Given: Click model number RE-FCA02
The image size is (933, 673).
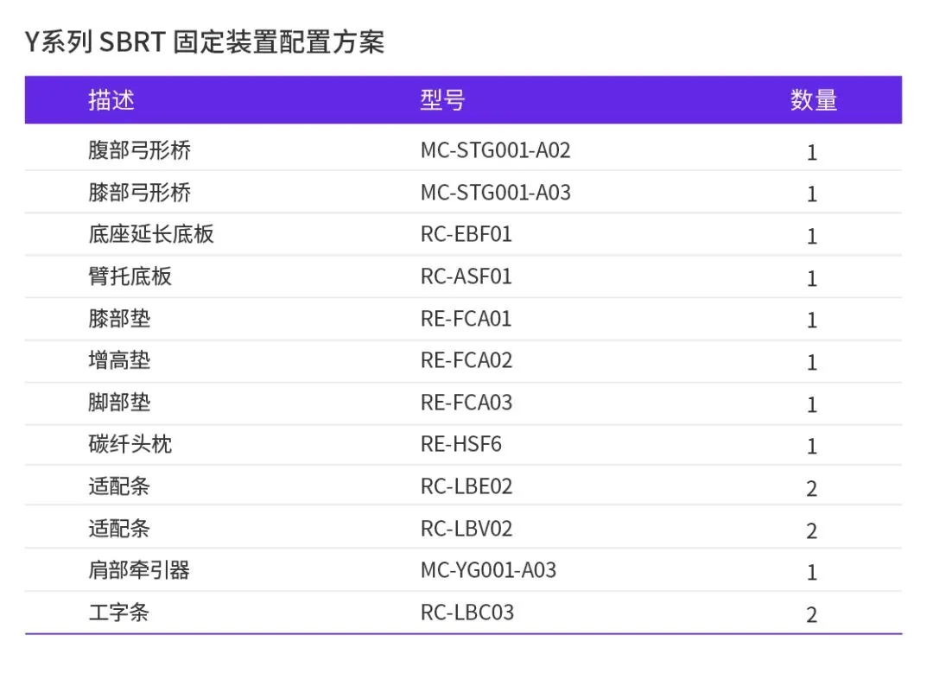Looking at the screenshot, I should [466, 360].
